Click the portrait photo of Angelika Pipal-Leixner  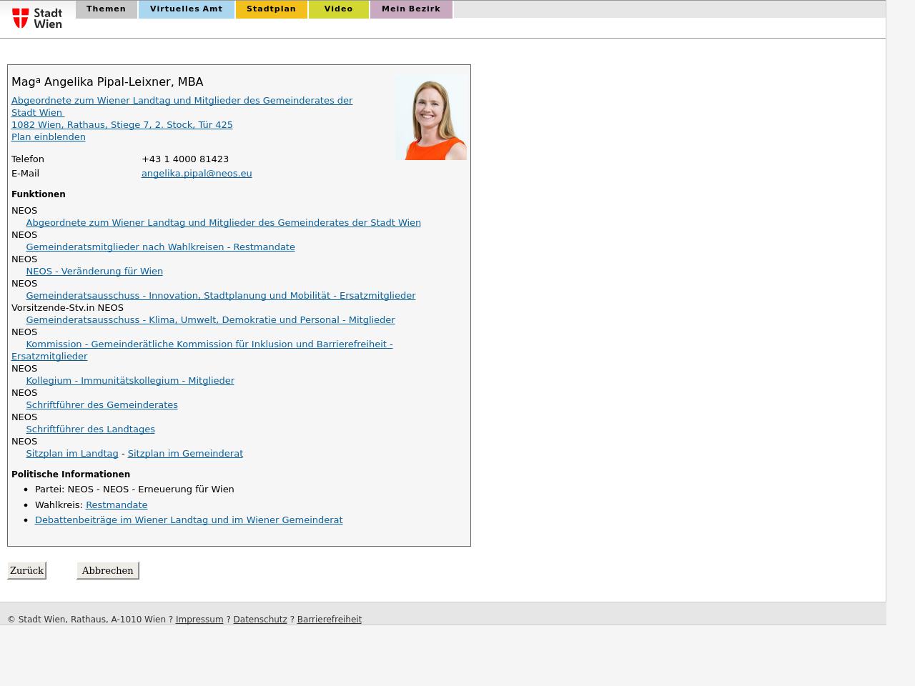(431, 117)
